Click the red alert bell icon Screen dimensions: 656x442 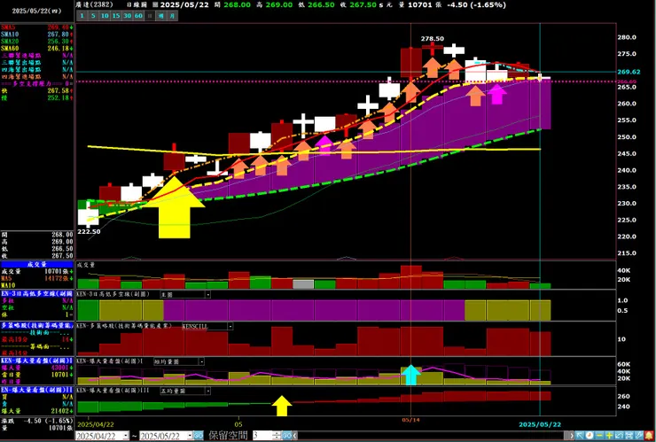(649, 435)
